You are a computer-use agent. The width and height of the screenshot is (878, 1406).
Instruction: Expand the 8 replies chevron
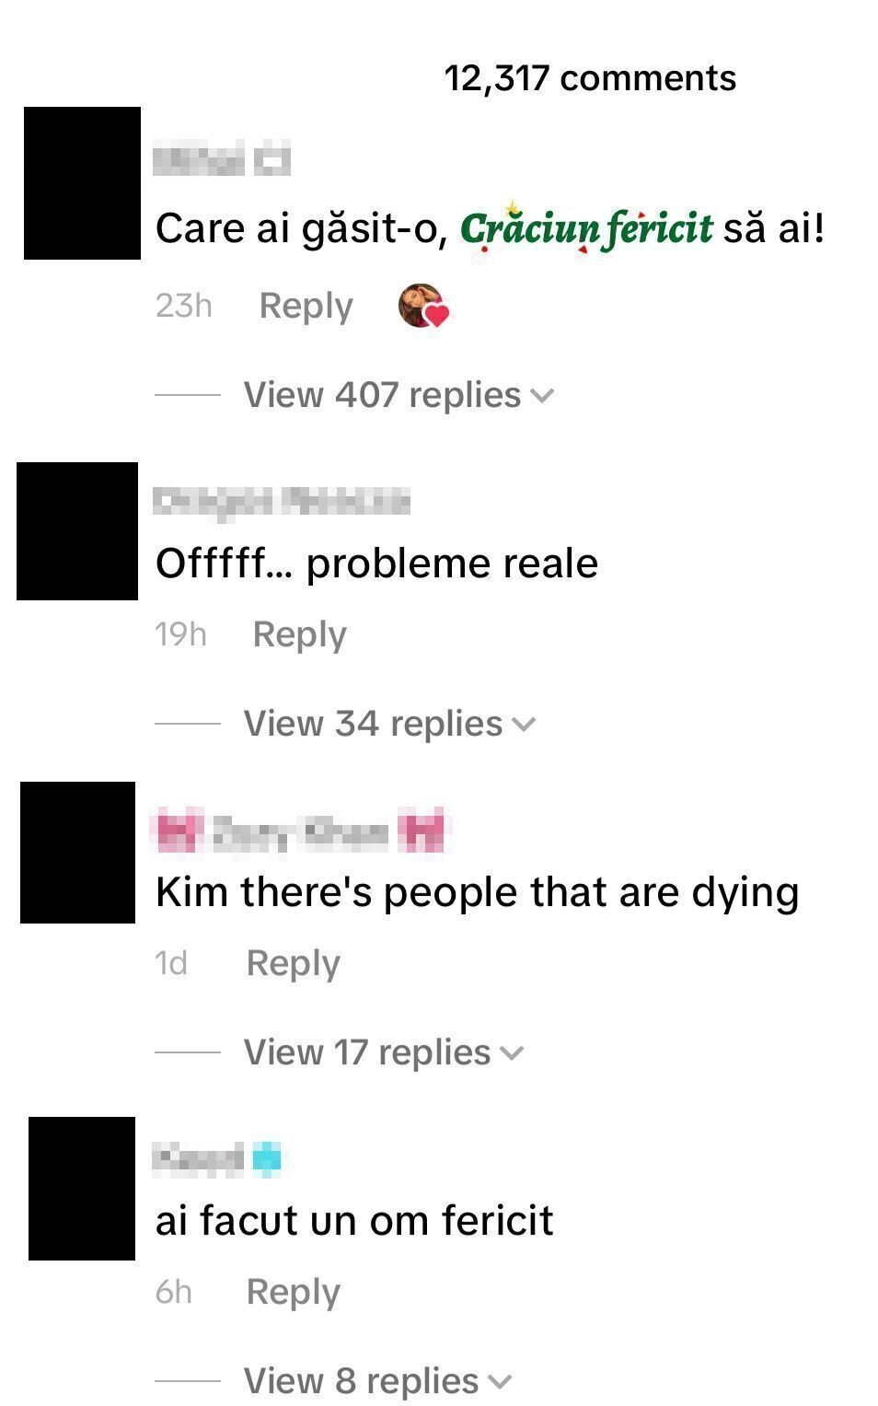pyautogui.click(x=500, y=1381)
